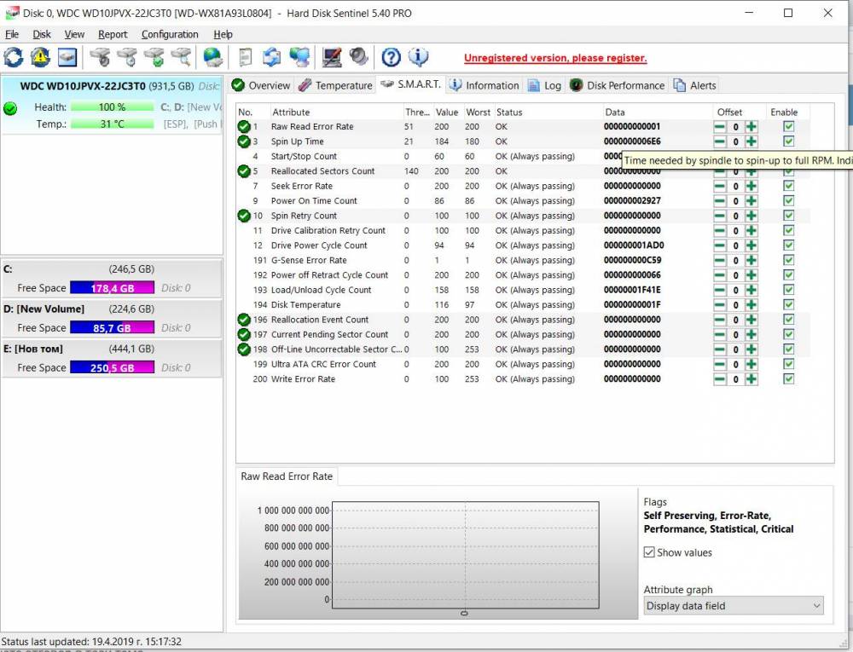Switch to the Overview tab
Image resolution: width=853 pixels, height=652 pixels.
260,85
